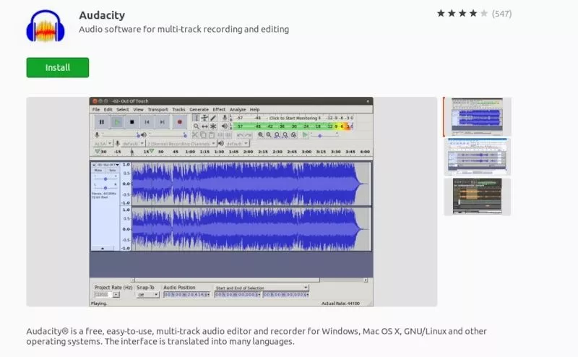Click the Undo arrow icon

point(240,135)
